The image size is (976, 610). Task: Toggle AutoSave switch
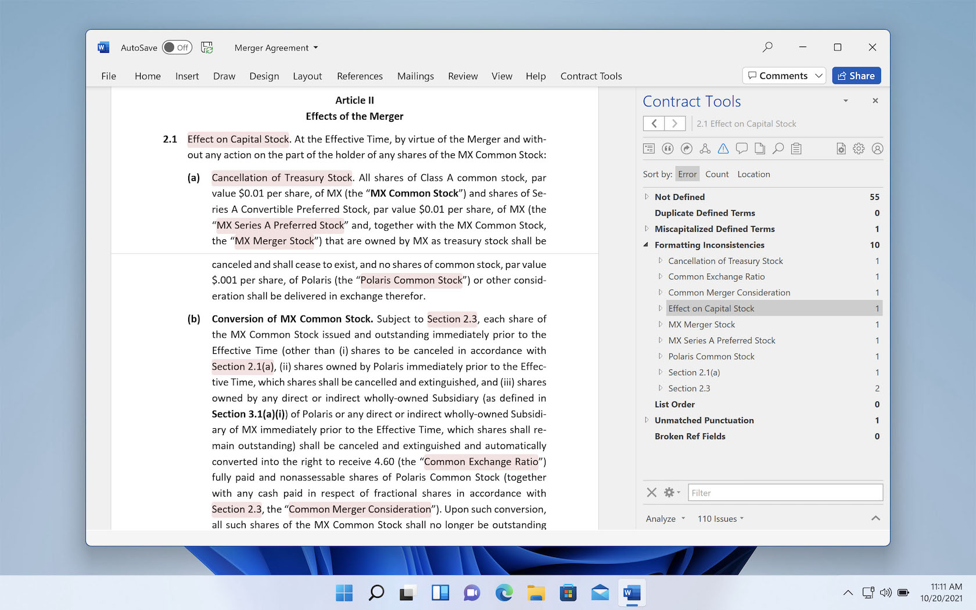coord(177,48)
